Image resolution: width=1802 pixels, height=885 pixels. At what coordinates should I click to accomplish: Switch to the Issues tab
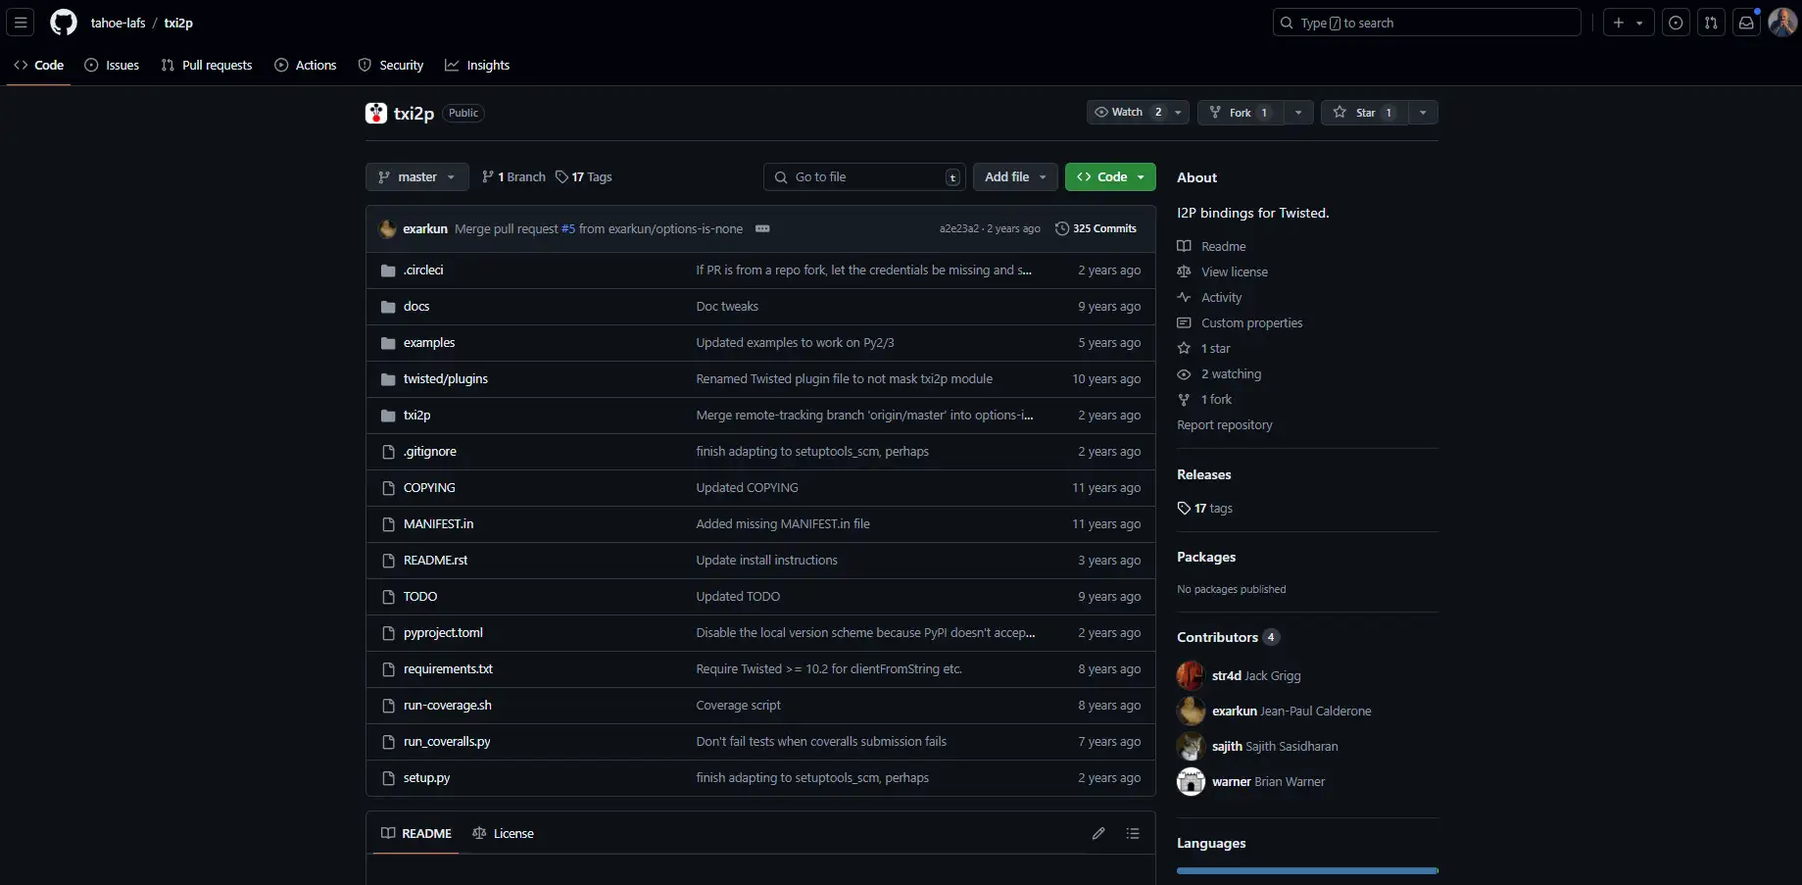pos(112,66)
